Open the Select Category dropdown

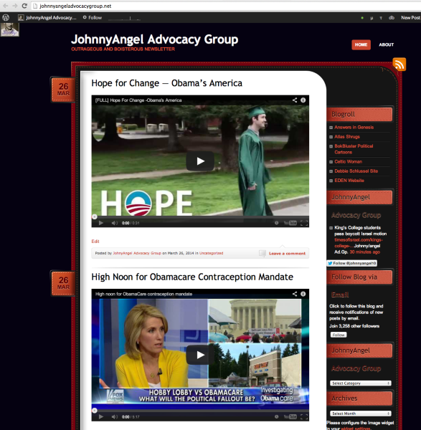[x=360, y=383]
